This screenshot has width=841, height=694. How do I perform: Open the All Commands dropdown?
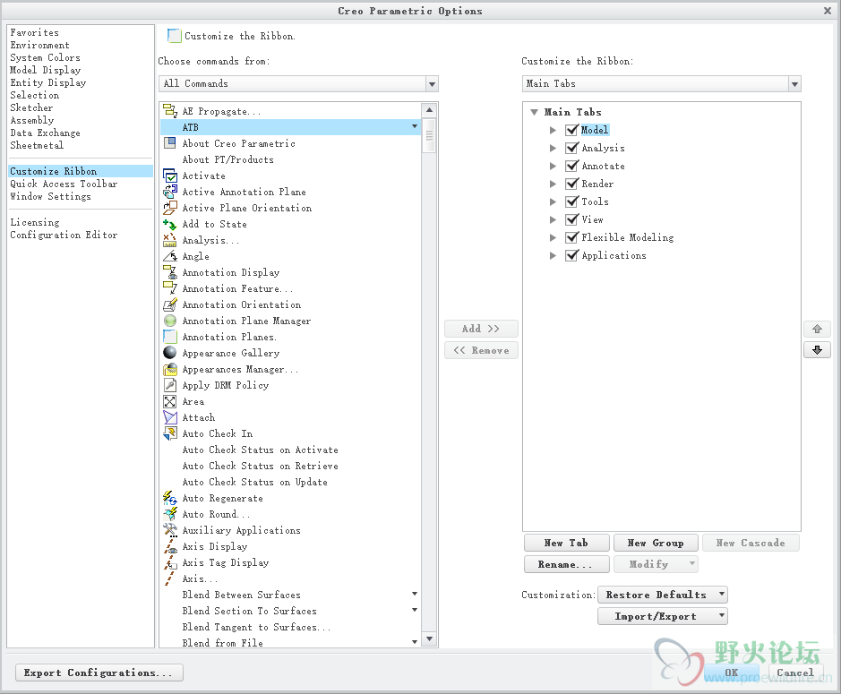click(x=432, y=83)
